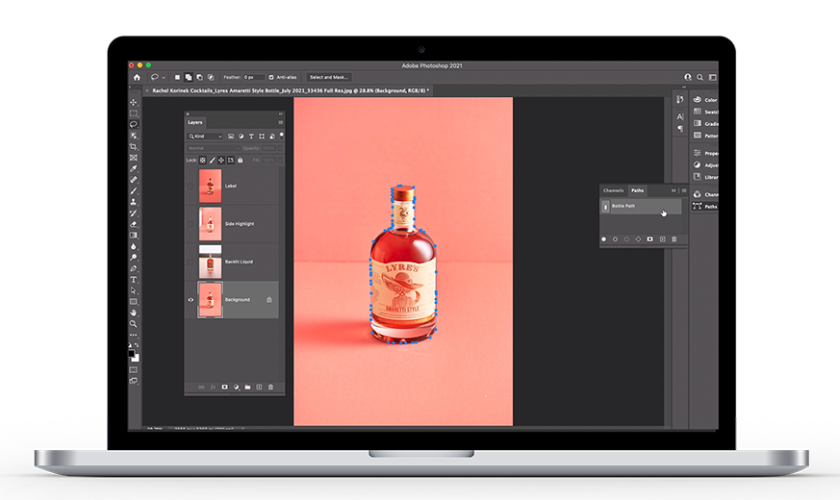The image size is (840, 500).
Task: Click the Home icon in options bar
Action: pos(137,77)
